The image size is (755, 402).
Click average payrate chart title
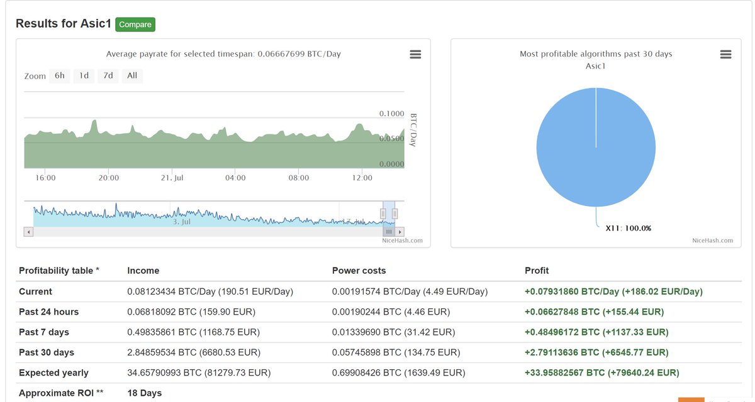[x=223, y=54]
